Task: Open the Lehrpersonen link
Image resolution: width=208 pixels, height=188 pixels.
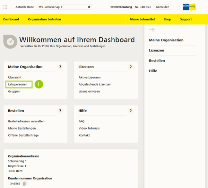Action: click(18, 84)
